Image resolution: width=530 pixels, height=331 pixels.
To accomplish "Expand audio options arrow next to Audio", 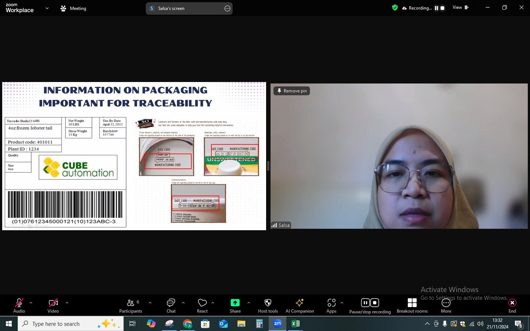I will pos(31,303).
